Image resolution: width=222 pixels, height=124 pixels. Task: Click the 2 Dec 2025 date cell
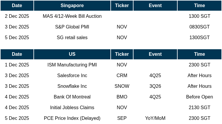tap(17, 16)
